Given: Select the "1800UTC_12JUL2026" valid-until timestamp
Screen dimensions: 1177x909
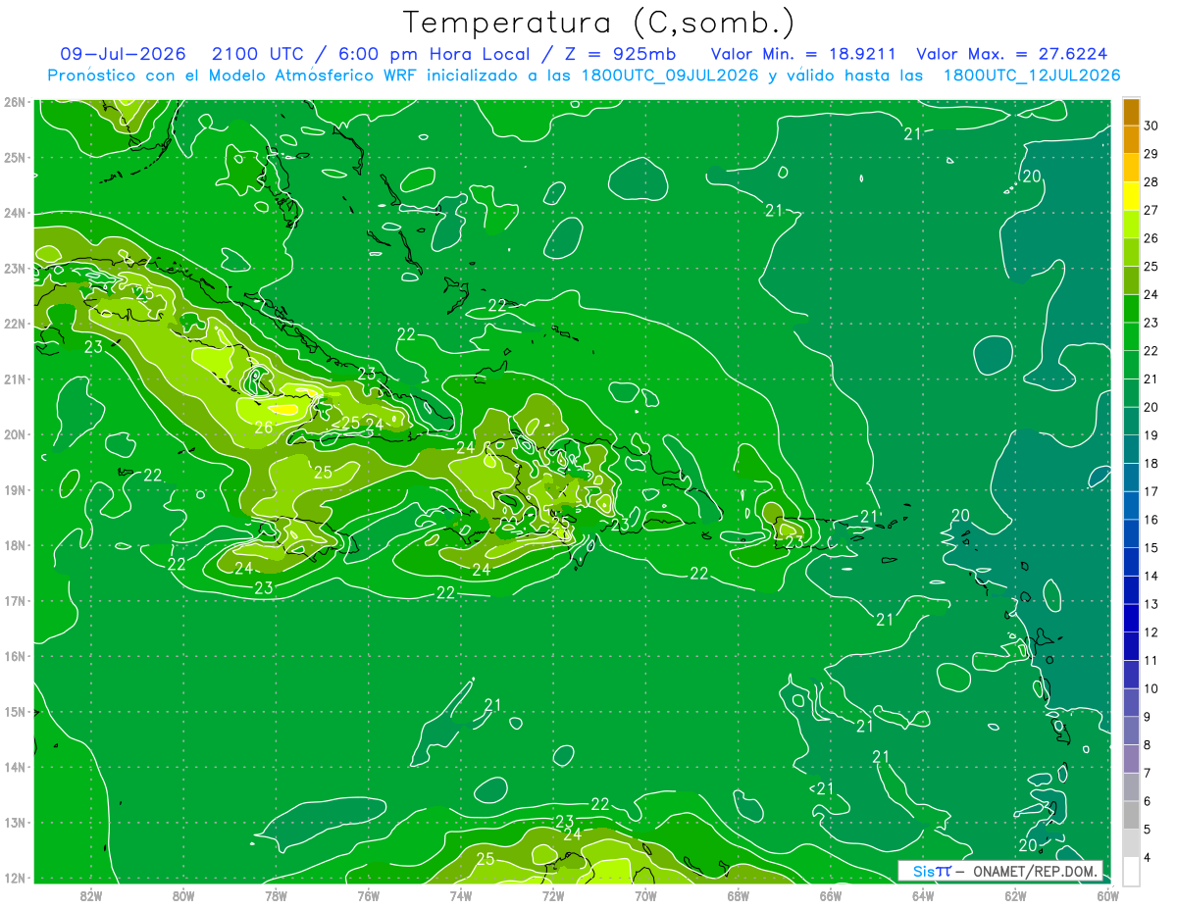Looking at the screenshot, I should (1032, 76).
